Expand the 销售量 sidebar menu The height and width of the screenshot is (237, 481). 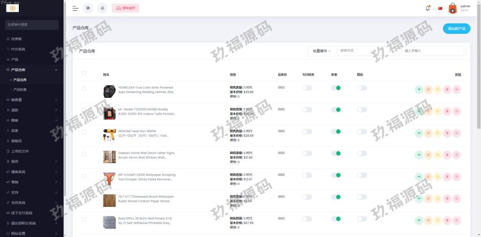[31, 100]
